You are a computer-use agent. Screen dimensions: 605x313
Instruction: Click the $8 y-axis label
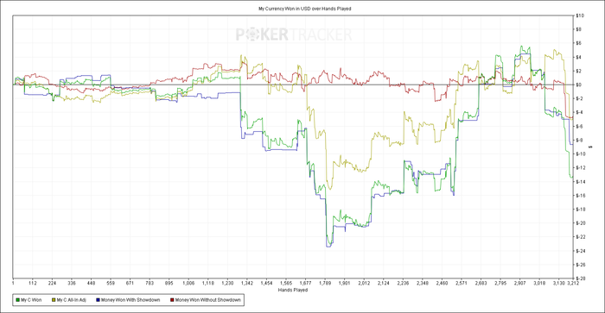point(579,29)
